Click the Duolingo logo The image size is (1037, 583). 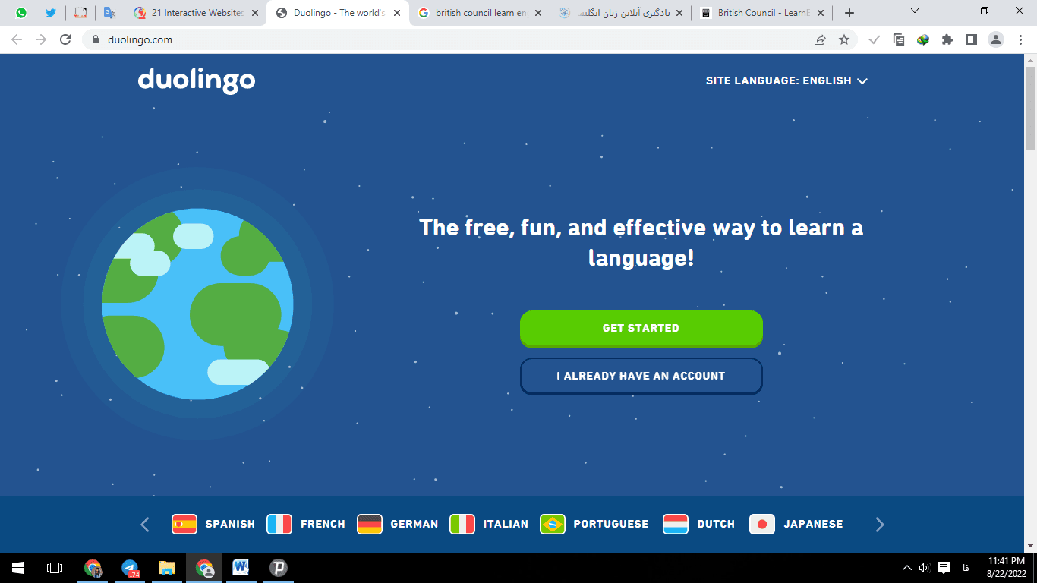point(197,80)
